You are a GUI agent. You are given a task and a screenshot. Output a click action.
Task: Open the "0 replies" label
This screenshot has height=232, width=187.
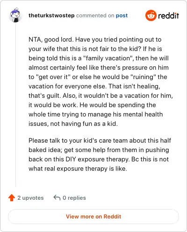pos(74,198)
